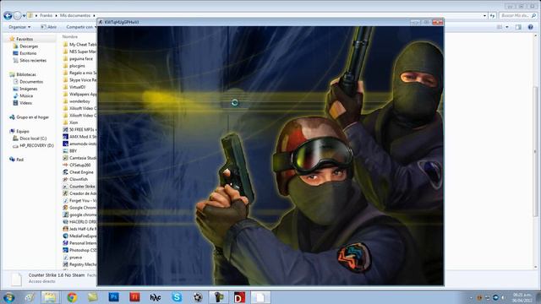Open Disco local (C:) drive
The image size is (541, 304).
coord(33,138)
